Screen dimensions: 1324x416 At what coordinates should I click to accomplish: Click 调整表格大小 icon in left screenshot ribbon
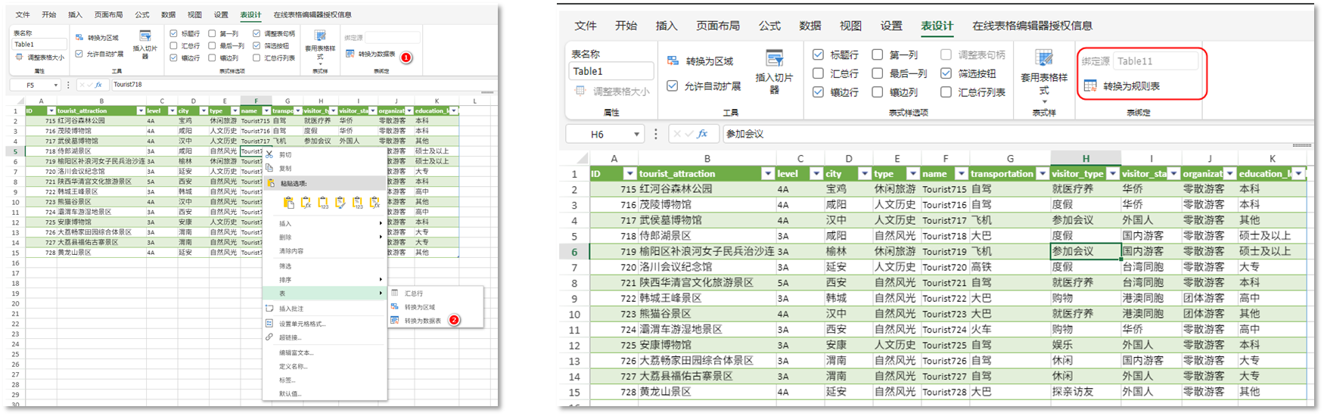tap(20, 57)
